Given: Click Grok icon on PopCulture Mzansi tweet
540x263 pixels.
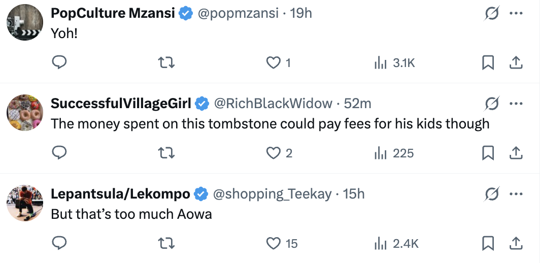Looking at the screenshot, I should [x=492, y=14].
